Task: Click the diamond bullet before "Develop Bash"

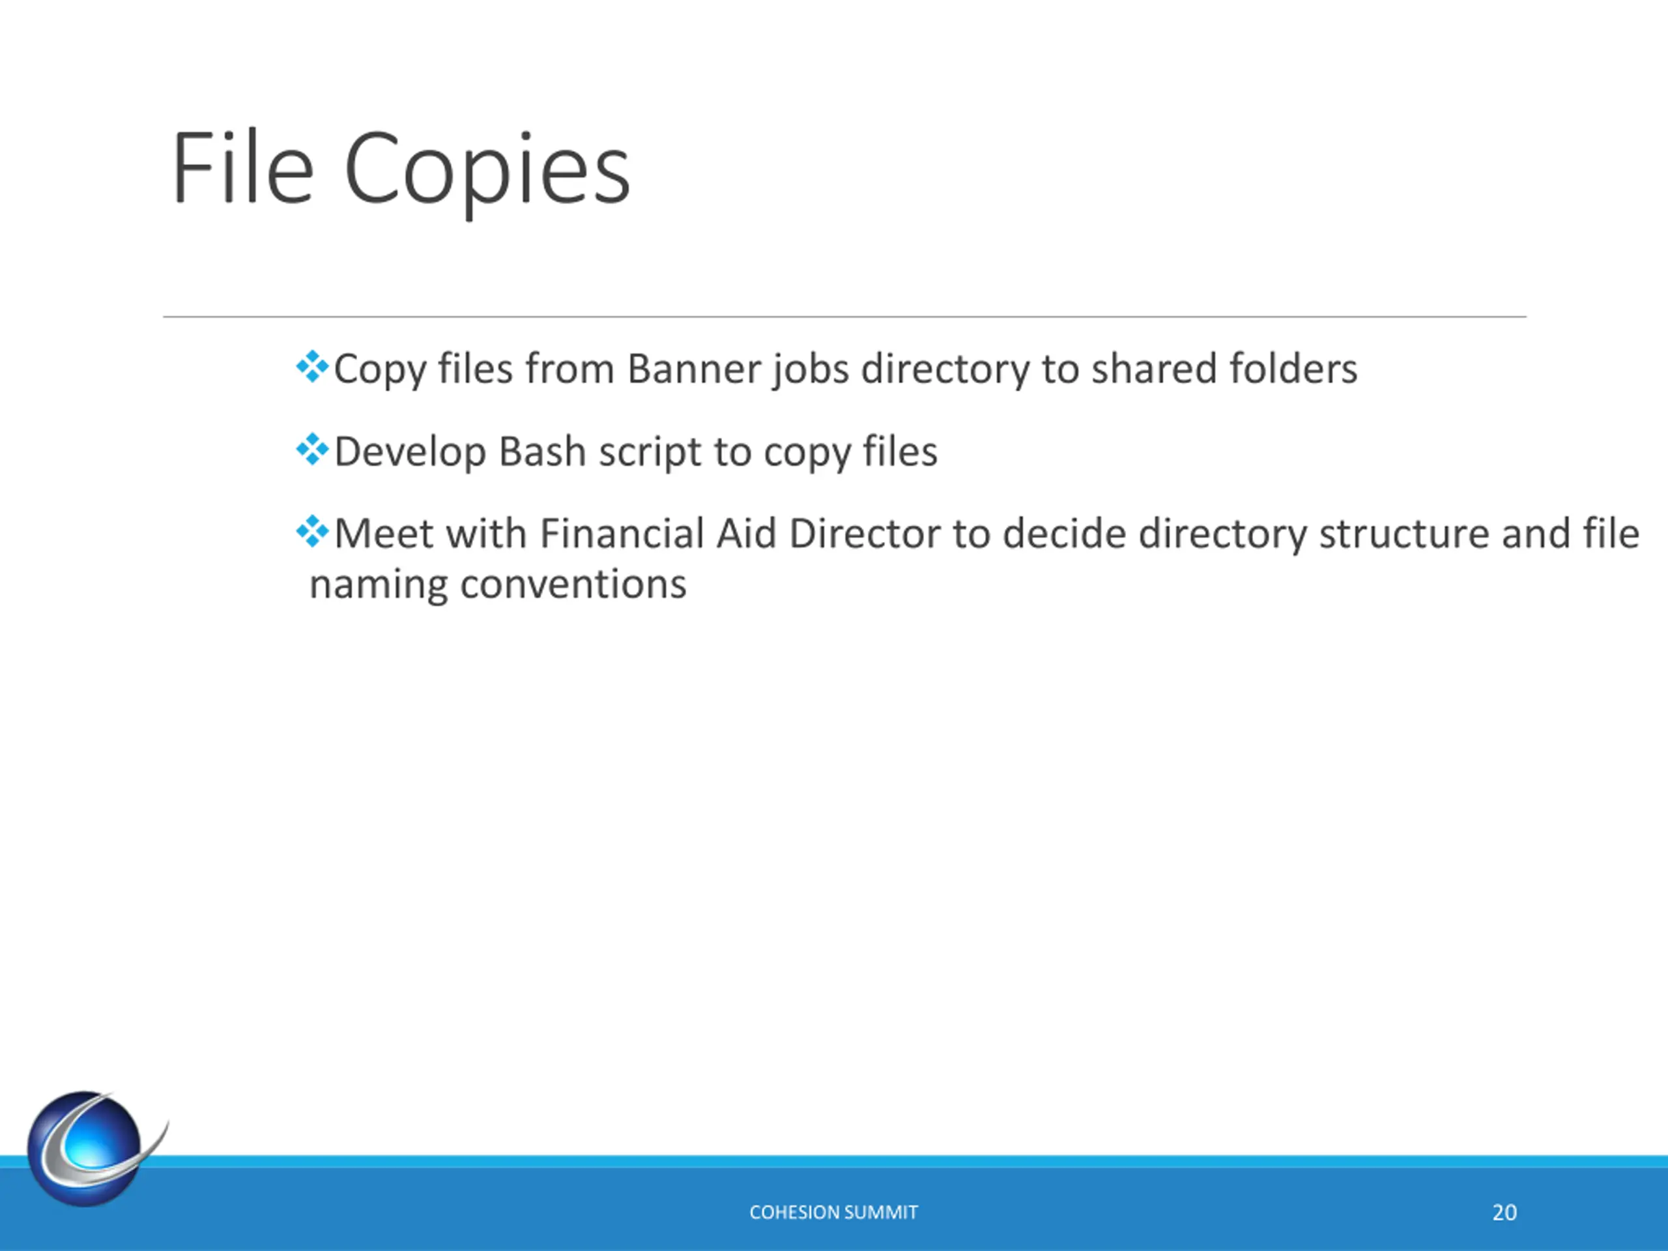Action: pyautogui.click(x=312, y=451)
